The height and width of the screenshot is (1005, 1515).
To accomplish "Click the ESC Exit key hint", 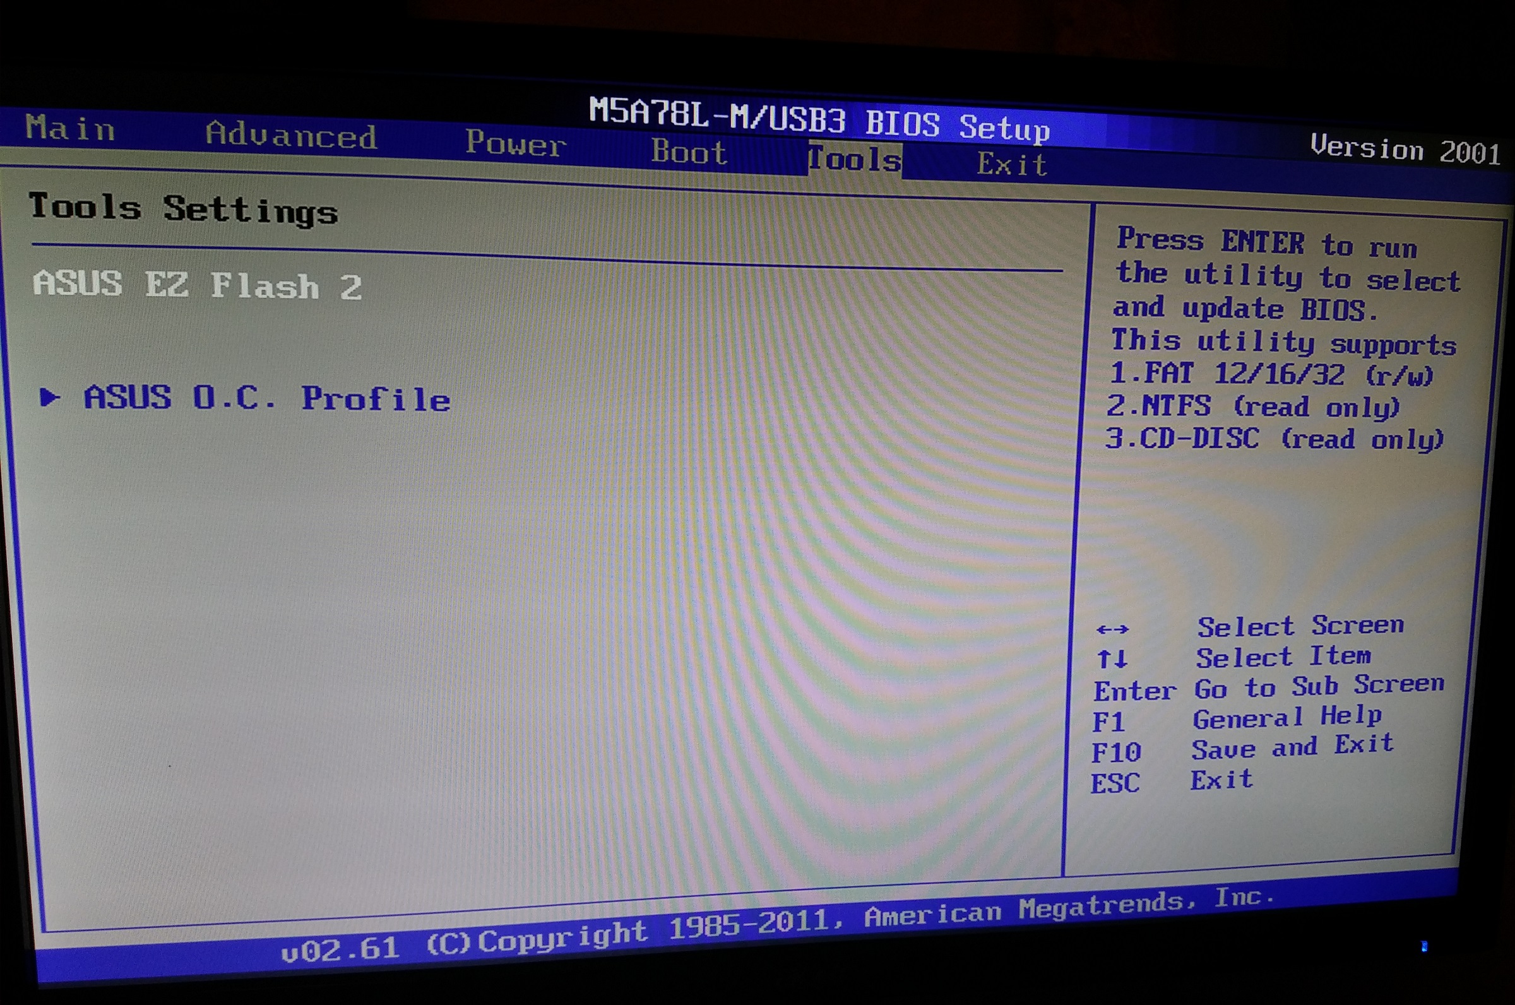I will click(x=1172, y=782).
